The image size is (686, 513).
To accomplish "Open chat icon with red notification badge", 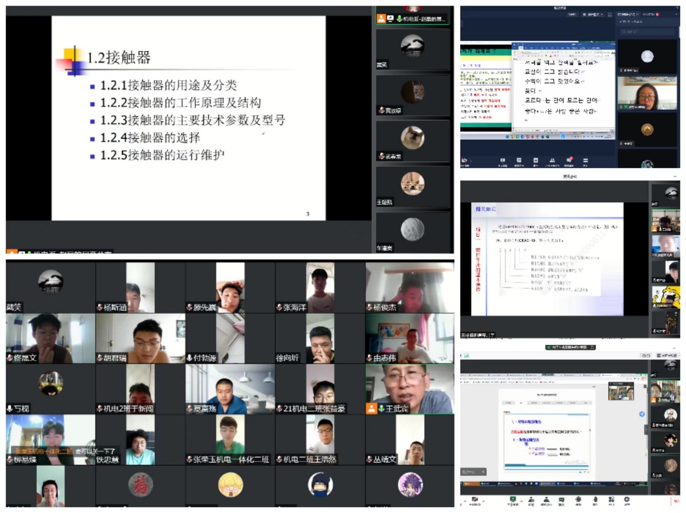I will [569, 160].
